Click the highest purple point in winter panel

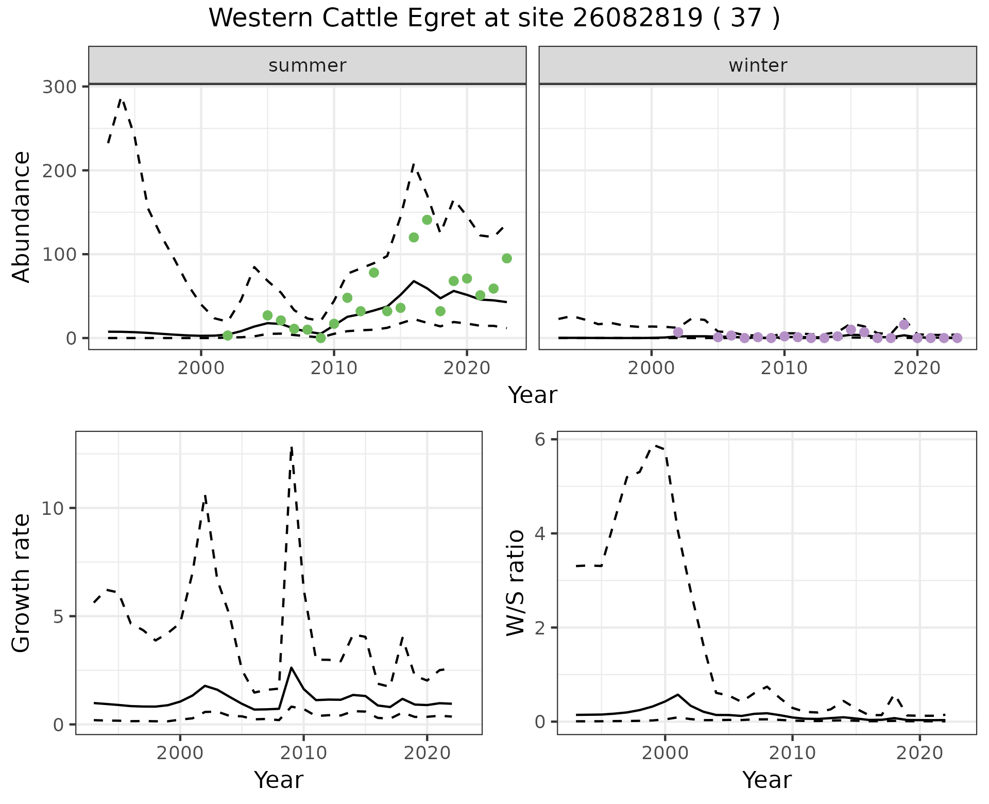coord(904,325)
